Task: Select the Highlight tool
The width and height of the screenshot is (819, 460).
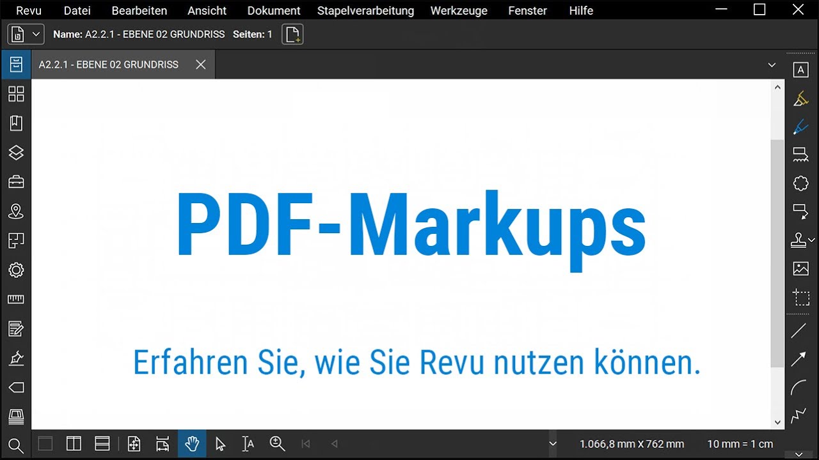Action: pyautogui.click(x=800, y=99)
